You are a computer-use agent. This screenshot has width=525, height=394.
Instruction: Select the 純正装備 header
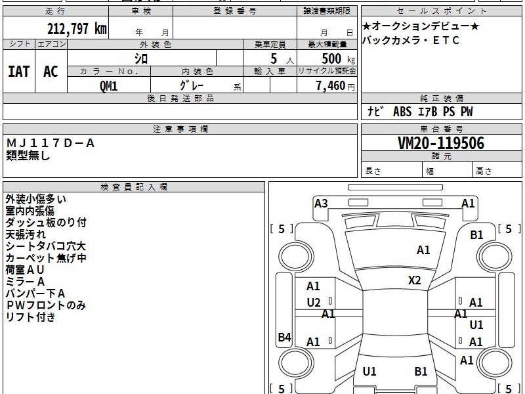pyautogui.click(x=441, y=98)
